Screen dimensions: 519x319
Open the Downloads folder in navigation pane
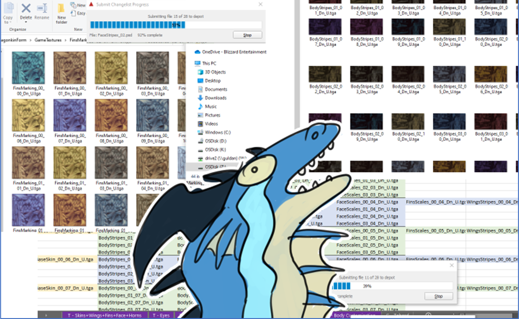(x=215, y=98)
